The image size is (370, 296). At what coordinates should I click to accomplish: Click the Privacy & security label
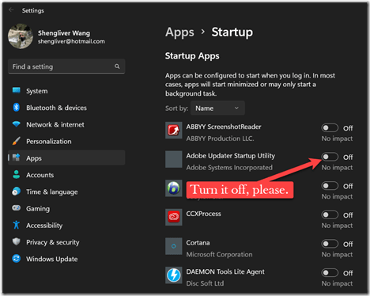[x=52, y=242]
